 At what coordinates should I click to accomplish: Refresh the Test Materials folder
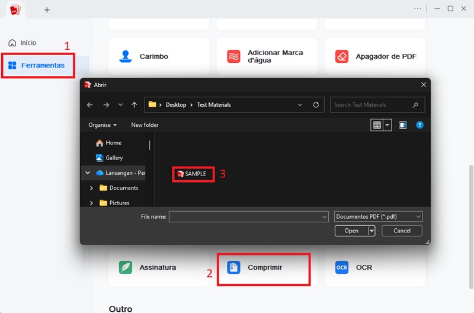tap(316, 105)
